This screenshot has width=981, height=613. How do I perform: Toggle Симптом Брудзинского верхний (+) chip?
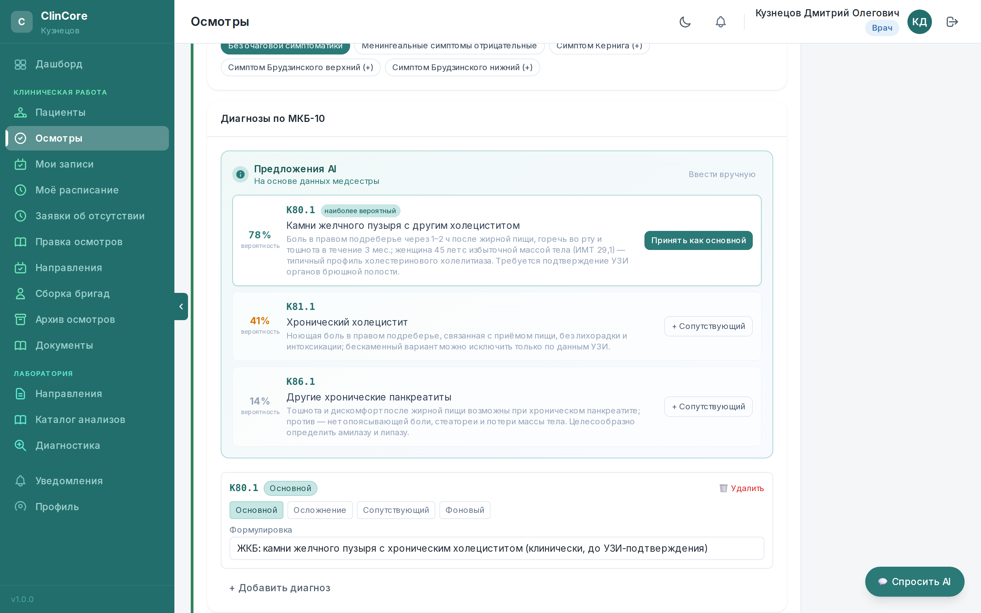tap(300, 67)
